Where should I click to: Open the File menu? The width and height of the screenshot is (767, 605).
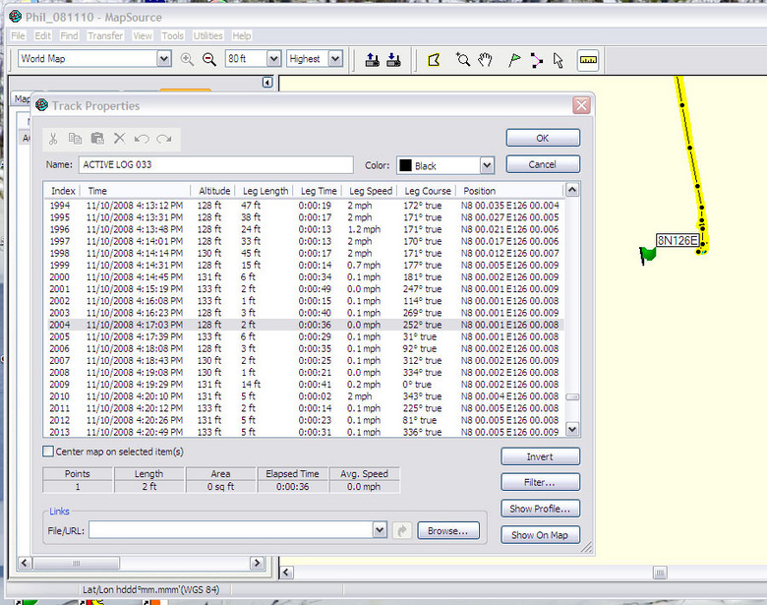point(18,35)
